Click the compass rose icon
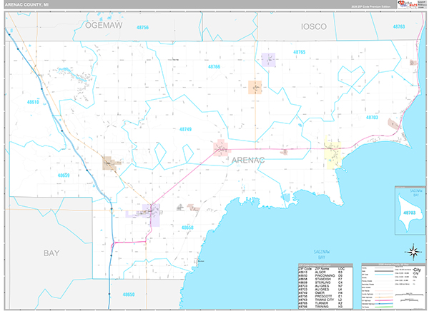Viewport: 429px width, 311px height. point(412,251)
